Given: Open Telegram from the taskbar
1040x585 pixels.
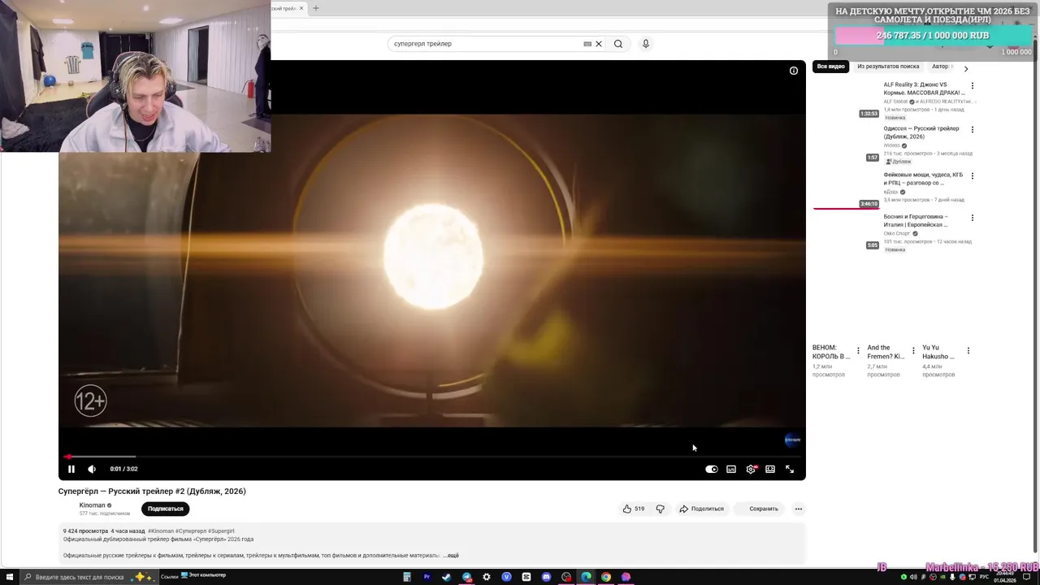Looking at the screenshot, I should coord(467,577).
